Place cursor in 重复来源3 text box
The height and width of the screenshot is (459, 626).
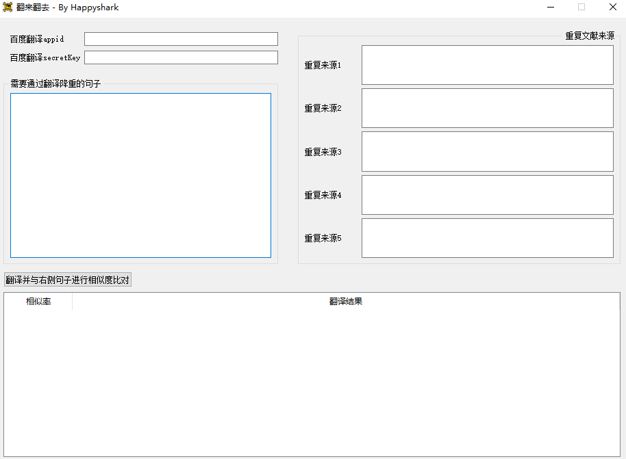pyautogui.click(x=487, y=151)
